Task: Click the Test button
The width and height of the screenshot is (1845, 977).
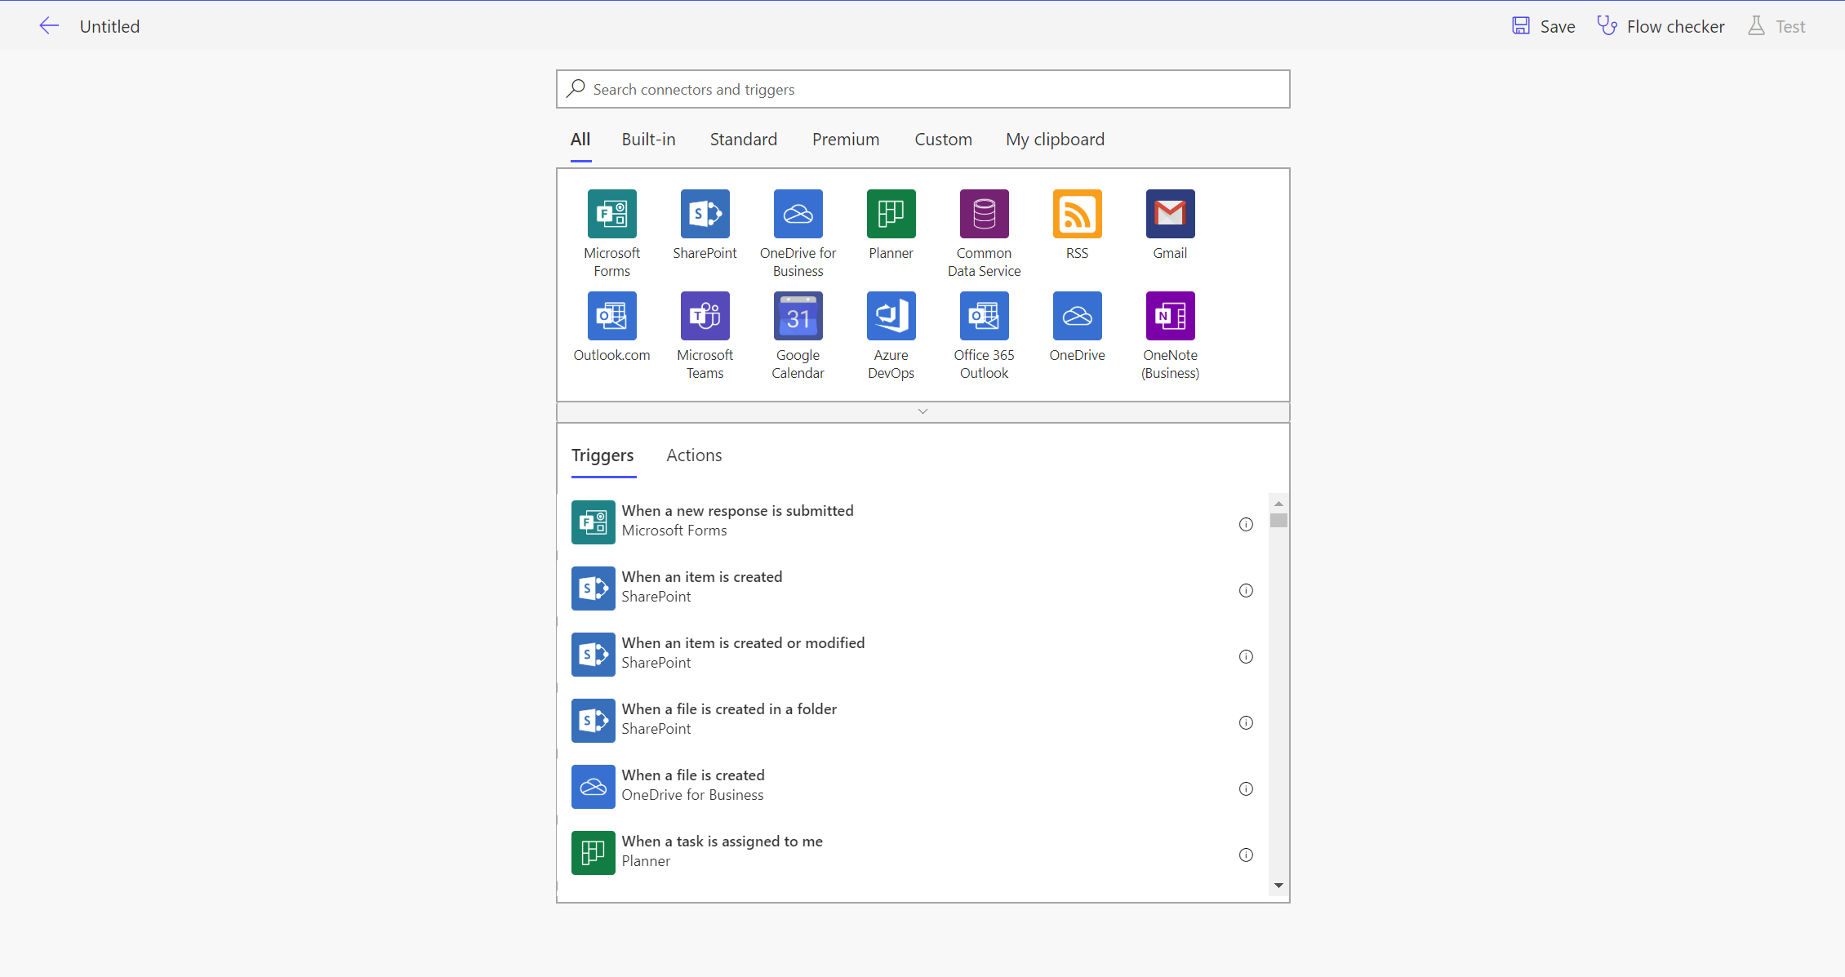Action: click(x=1776, y=26)
